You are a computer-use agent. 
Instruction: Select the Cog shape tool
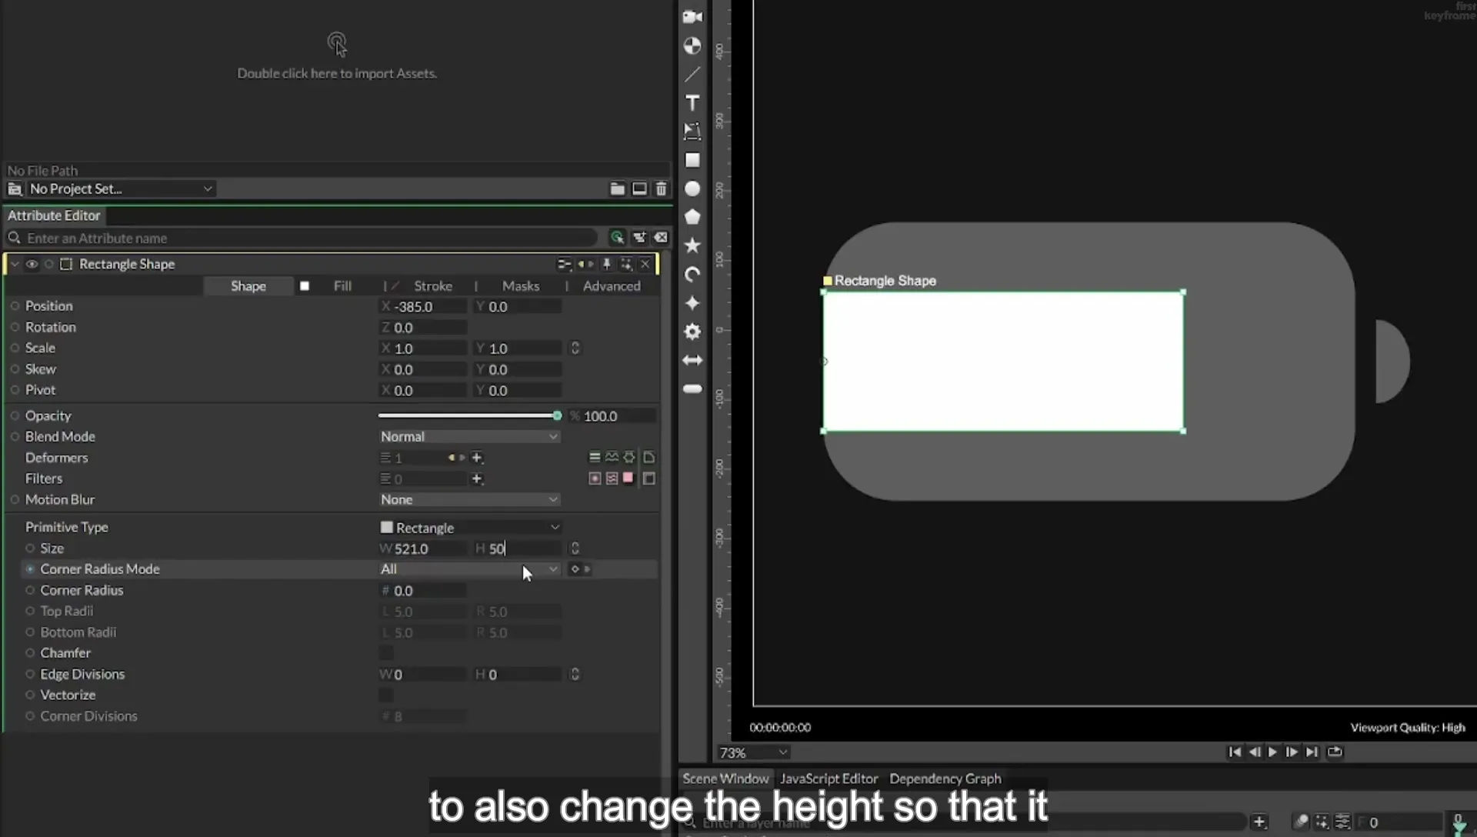pos(692,332)
